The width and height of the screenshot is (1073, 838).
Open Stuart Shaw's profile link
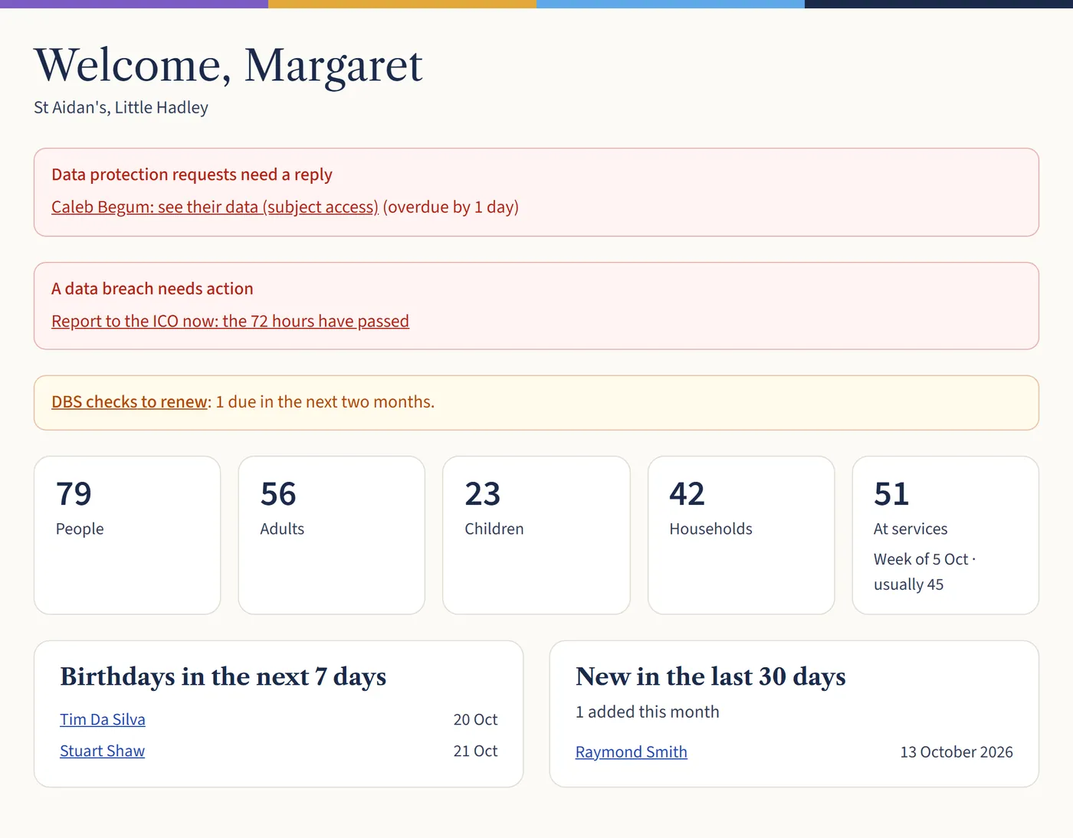pyautogui.click(x=102, y=751)
